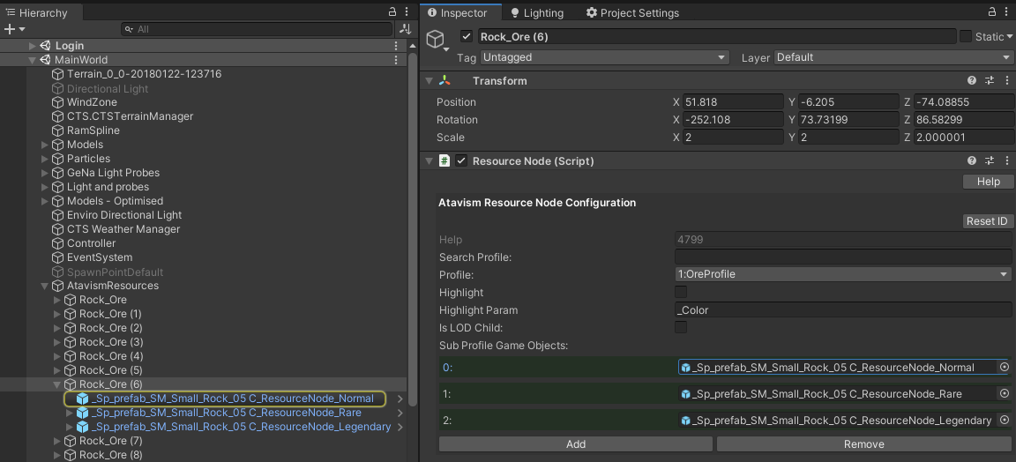Check the Highlight option checkbox
The height and width of the screenshot is (462, 1016).
681,292
